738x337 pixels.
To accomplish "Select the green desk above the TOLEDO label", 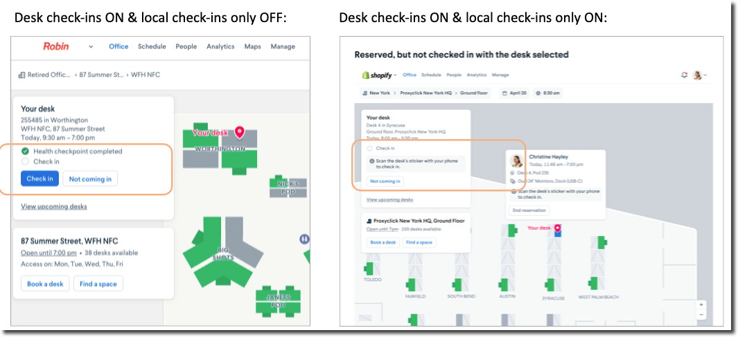I will [369, 269].
